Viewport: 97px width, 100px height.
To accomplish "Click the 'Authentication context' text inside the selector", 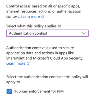I will (x=28, y=33).
